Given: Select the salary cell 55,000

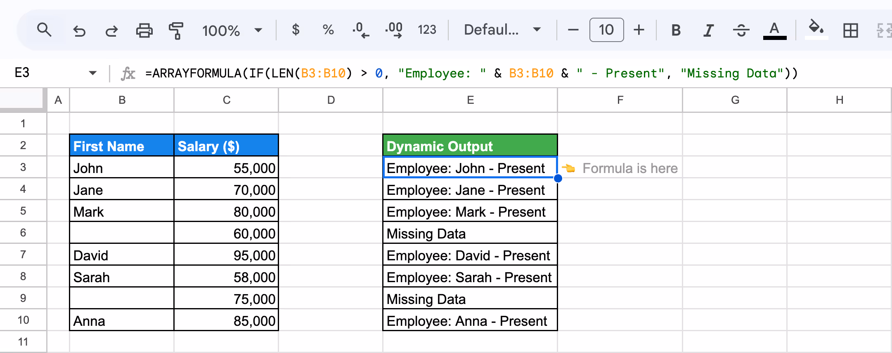Looking at the screenshot, I should pos(226,167).
